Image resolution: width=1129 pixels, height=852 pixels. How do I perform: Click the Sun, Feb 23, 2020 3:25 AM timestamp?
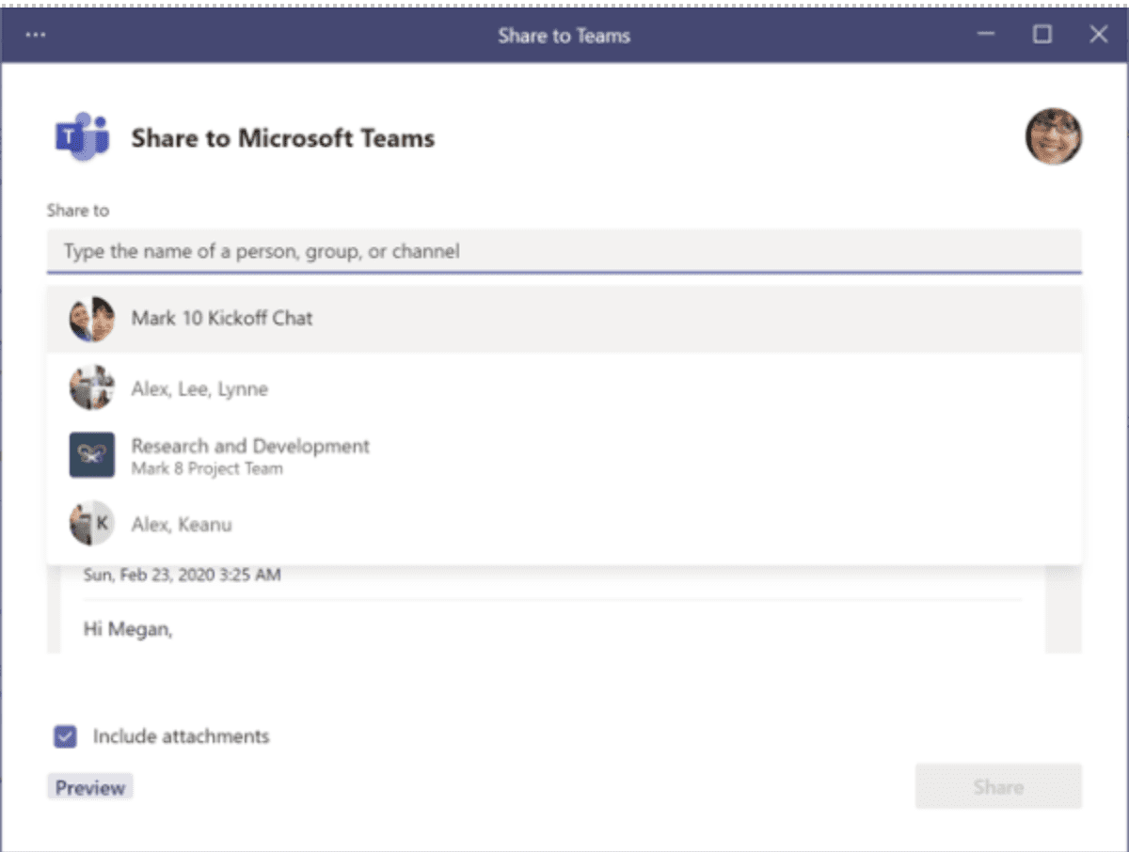click(x=182, y=574)
